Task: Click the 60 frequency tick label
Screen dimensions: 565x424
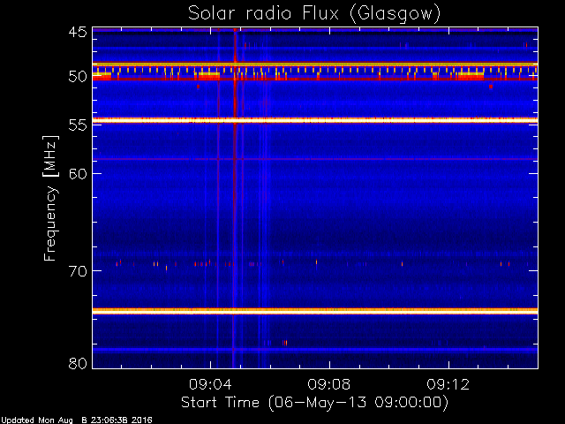Action: click(x=78, y=173)
